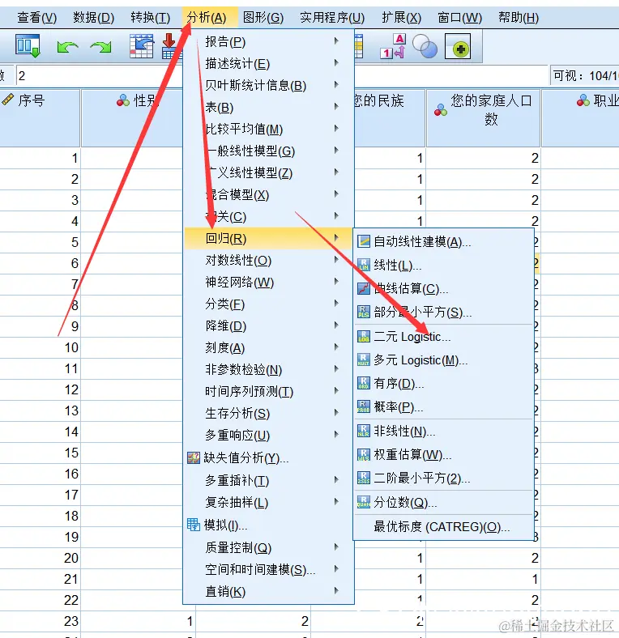Click the 自动线性建模 icon
The image size is (619, 638).
click(x=364, y=241)
